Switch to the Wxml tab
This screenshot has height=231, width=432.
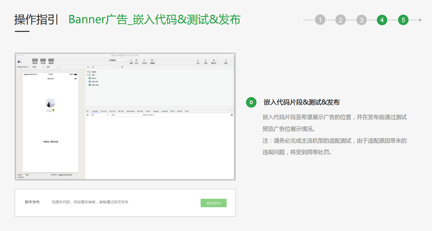[x=173, y=111]
